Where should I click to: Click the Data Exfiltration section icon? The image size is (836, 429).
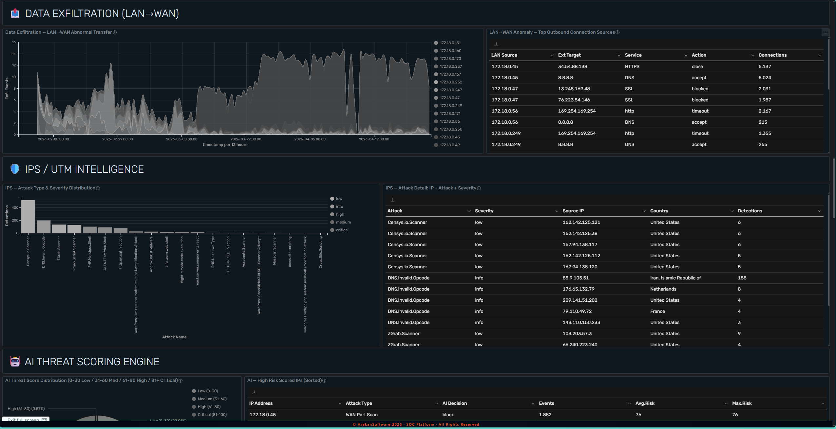pos(15,14)
